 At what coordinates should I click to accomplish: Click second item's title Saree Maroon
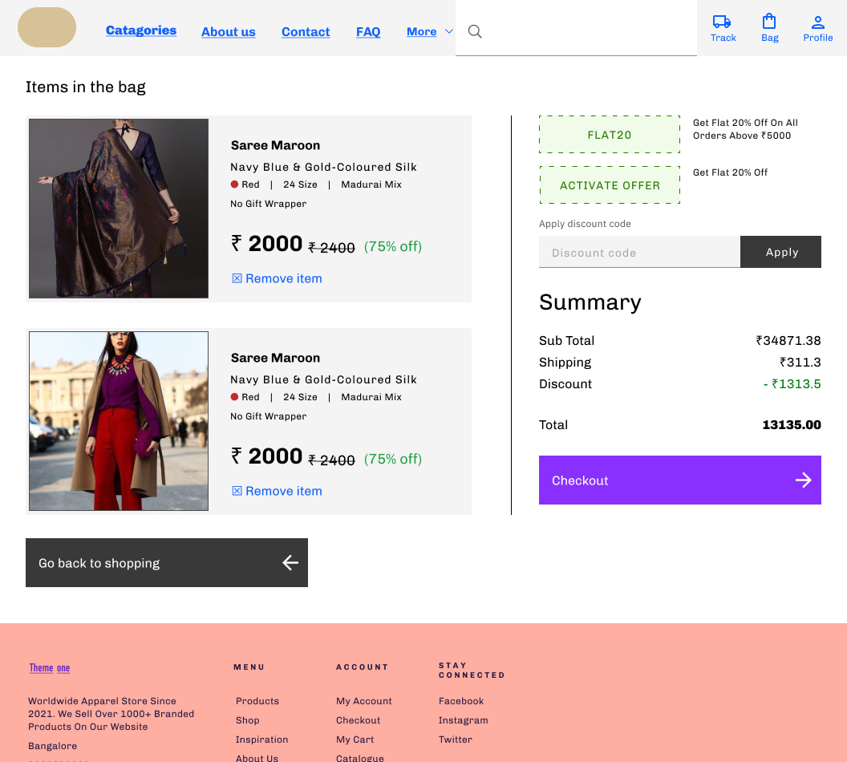[275, 358]
